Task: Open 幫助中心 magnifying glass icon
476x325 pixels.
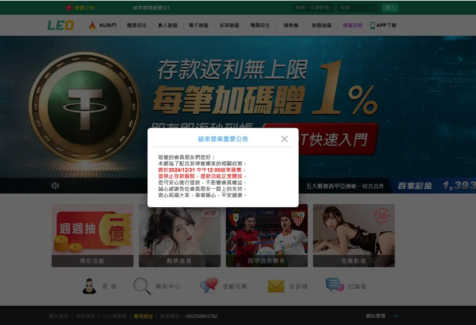Action: coord(142,286)
